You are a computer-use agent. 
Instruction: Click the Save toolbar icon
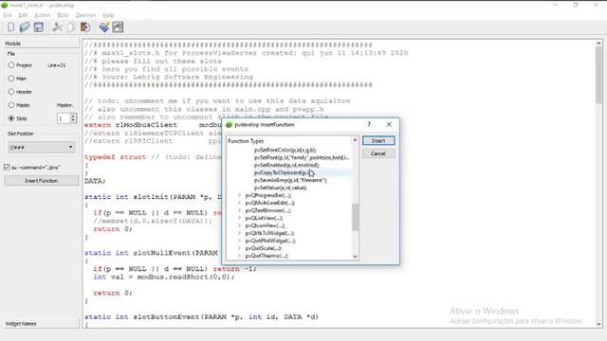38,27
